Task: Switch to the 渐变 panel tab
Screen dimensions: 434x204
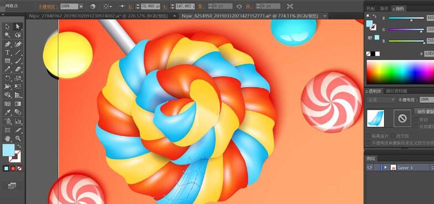Action: pyautogui.click(x=384, y=9)
